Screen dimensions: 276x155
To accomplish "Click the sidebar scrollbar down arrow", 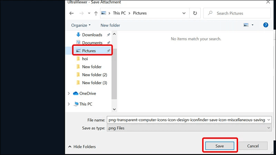I will [114, 109].
